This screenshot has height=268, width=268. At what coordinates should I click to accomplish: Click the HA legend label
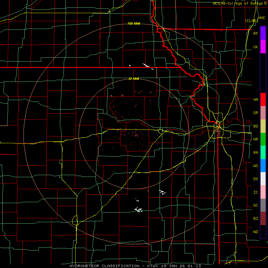[255, 99]
